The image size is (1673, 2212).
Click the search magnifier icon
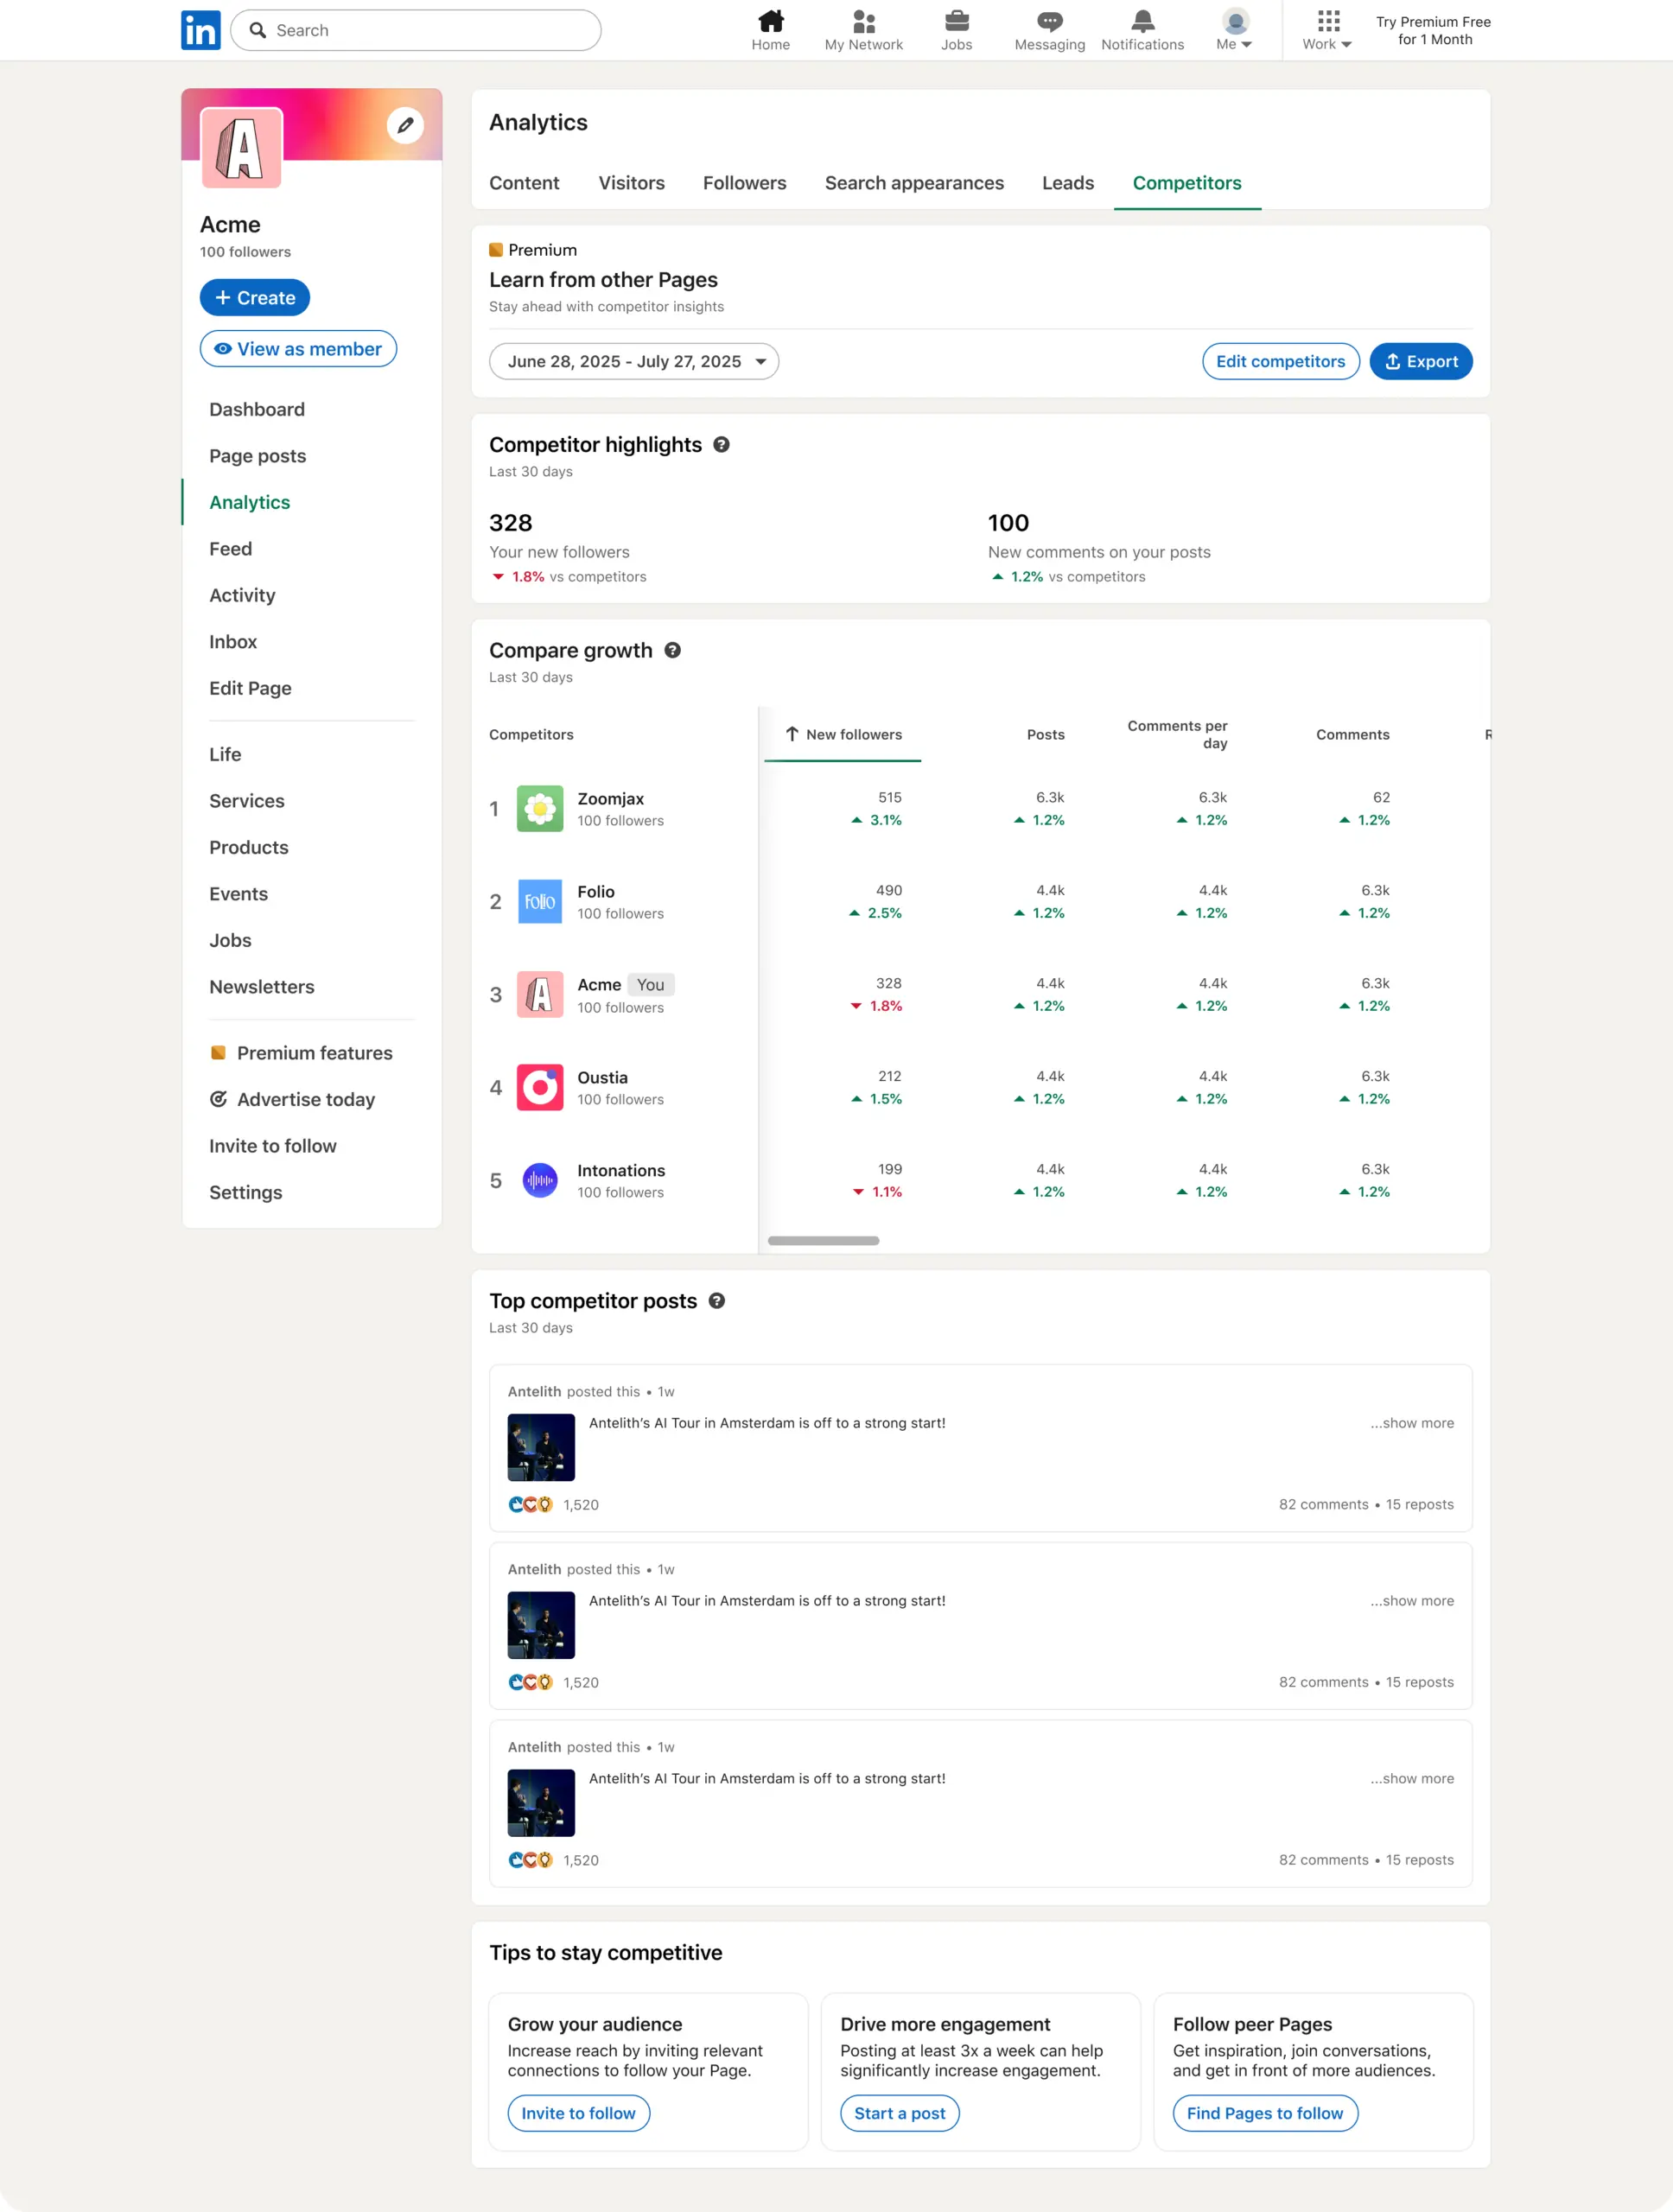(258, 30)
